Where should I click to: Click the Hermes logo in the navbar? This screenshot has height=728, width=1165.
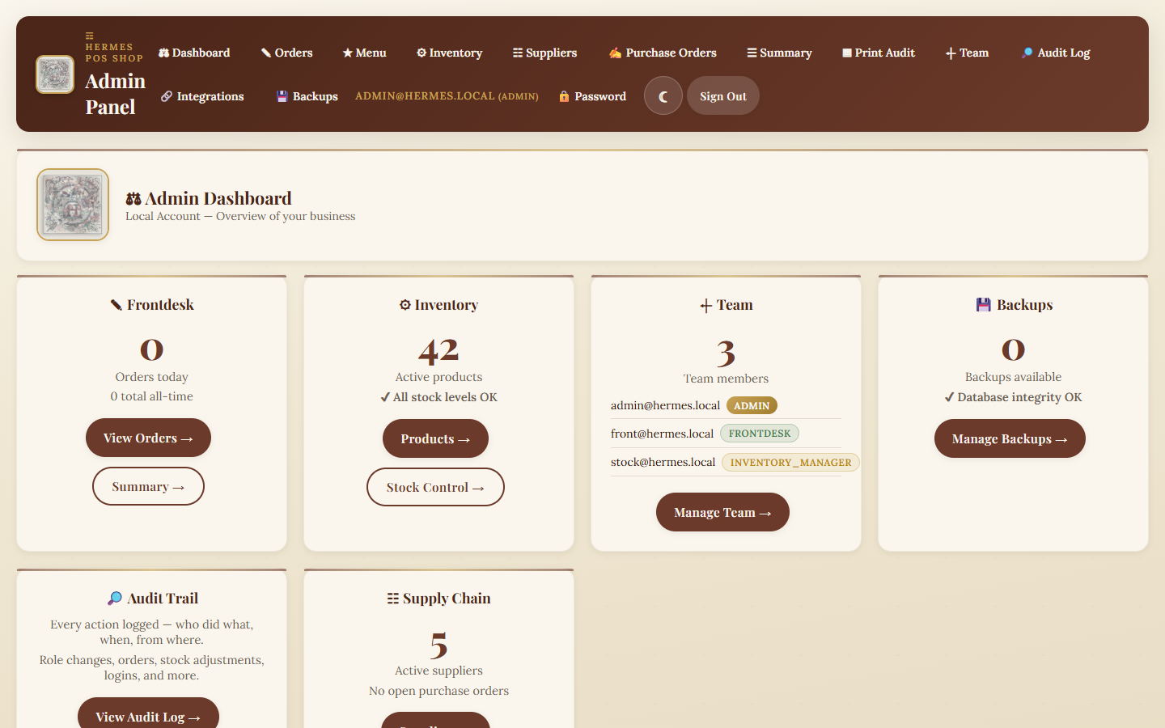click(55, 74)
